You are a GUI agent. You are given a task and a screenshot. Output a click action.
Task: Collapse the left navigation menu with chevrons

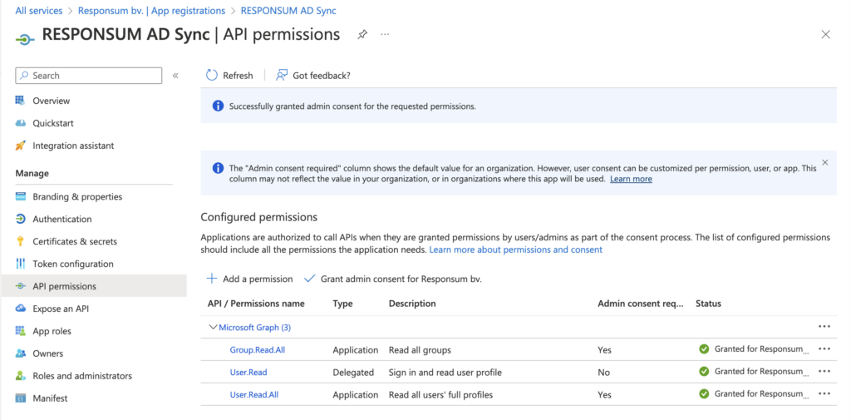175,76
